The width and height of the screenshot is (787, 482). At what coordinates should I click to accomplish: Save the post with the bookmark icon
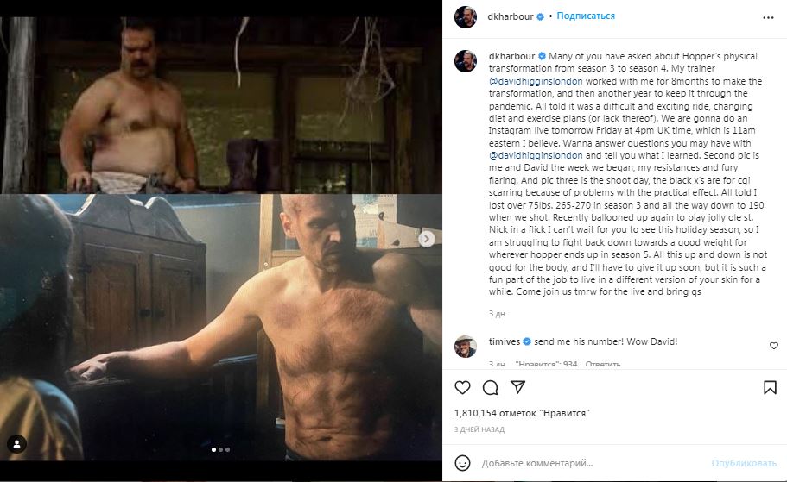click(770, 387)
